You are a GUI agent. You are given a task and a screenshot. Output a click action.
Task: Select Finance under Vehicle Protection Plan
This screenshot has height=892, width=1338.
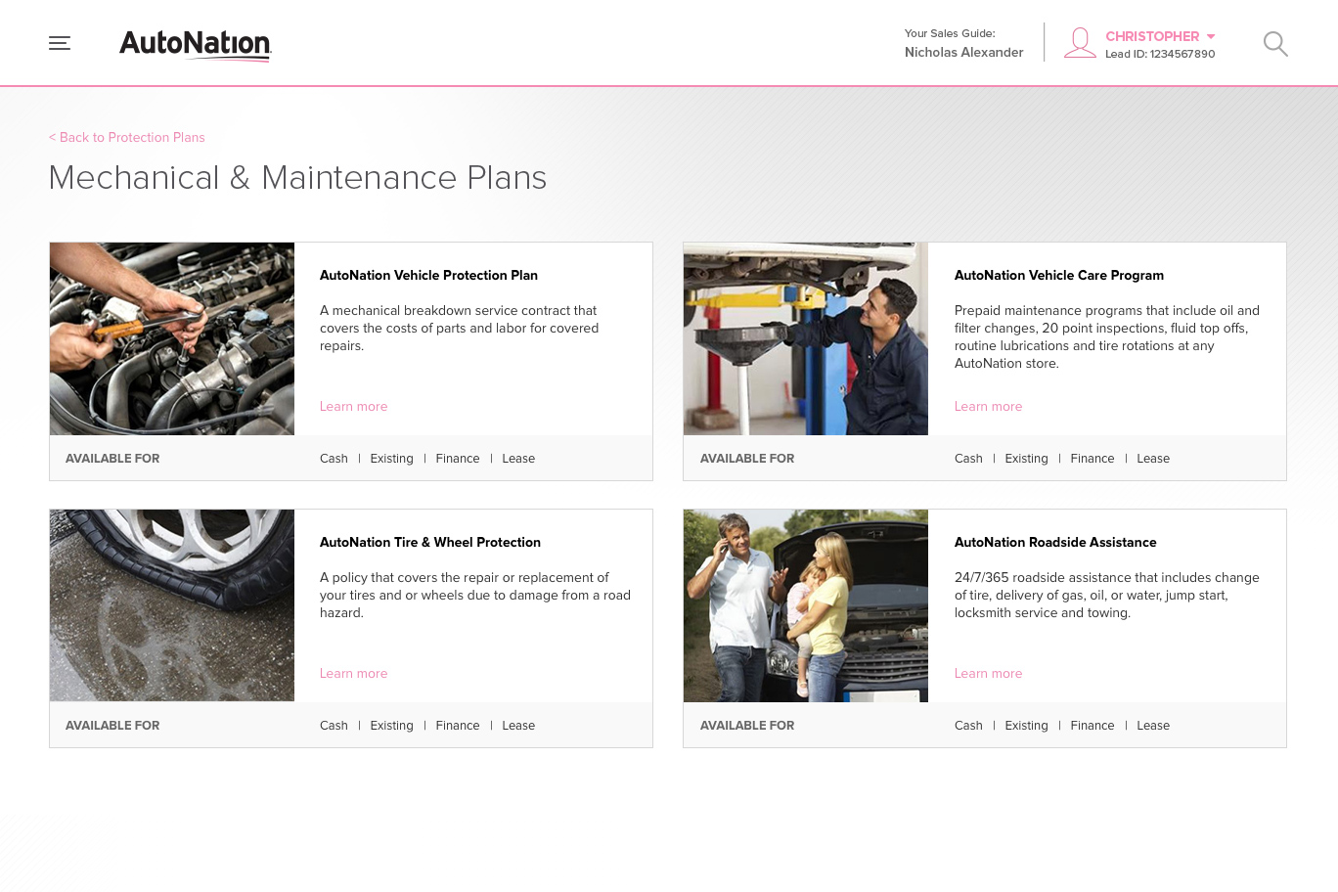tap(458, 458)
